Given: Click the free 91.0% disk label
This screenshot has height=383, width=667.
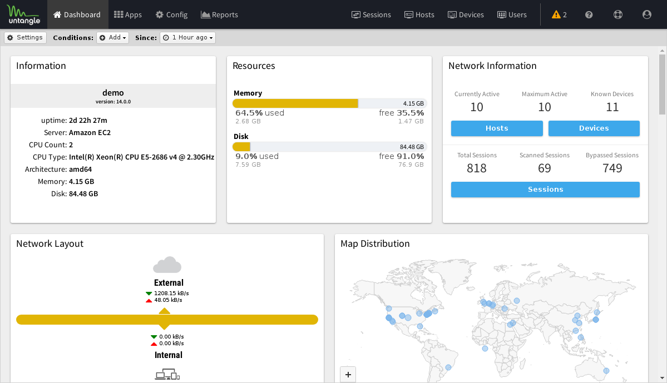Looking at the screenshot, I should click(402, 156).
